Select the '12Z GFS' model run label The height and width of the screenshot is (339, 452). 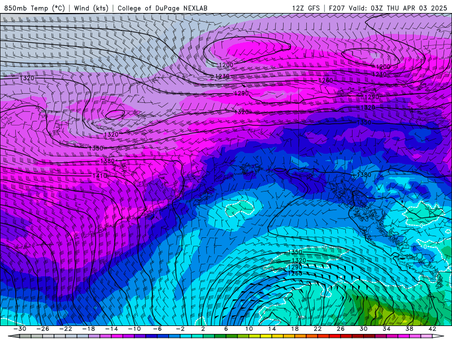click(306, 8)
